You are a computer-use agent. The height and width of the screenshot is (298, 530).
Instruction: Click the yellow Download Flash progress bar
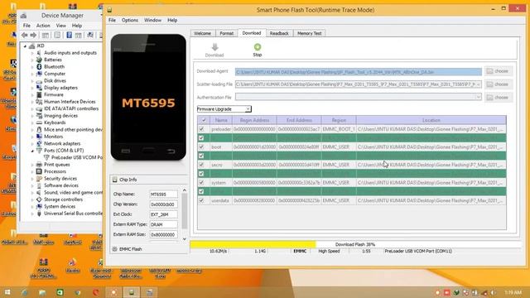click(253, 244)
